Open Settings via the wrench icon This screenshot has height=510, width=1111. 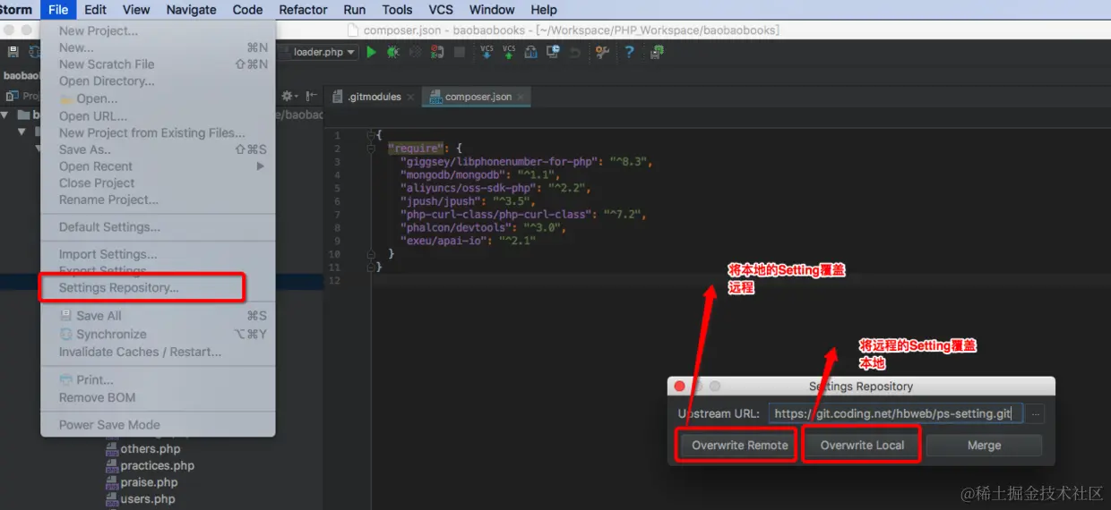tap(602, 52)
